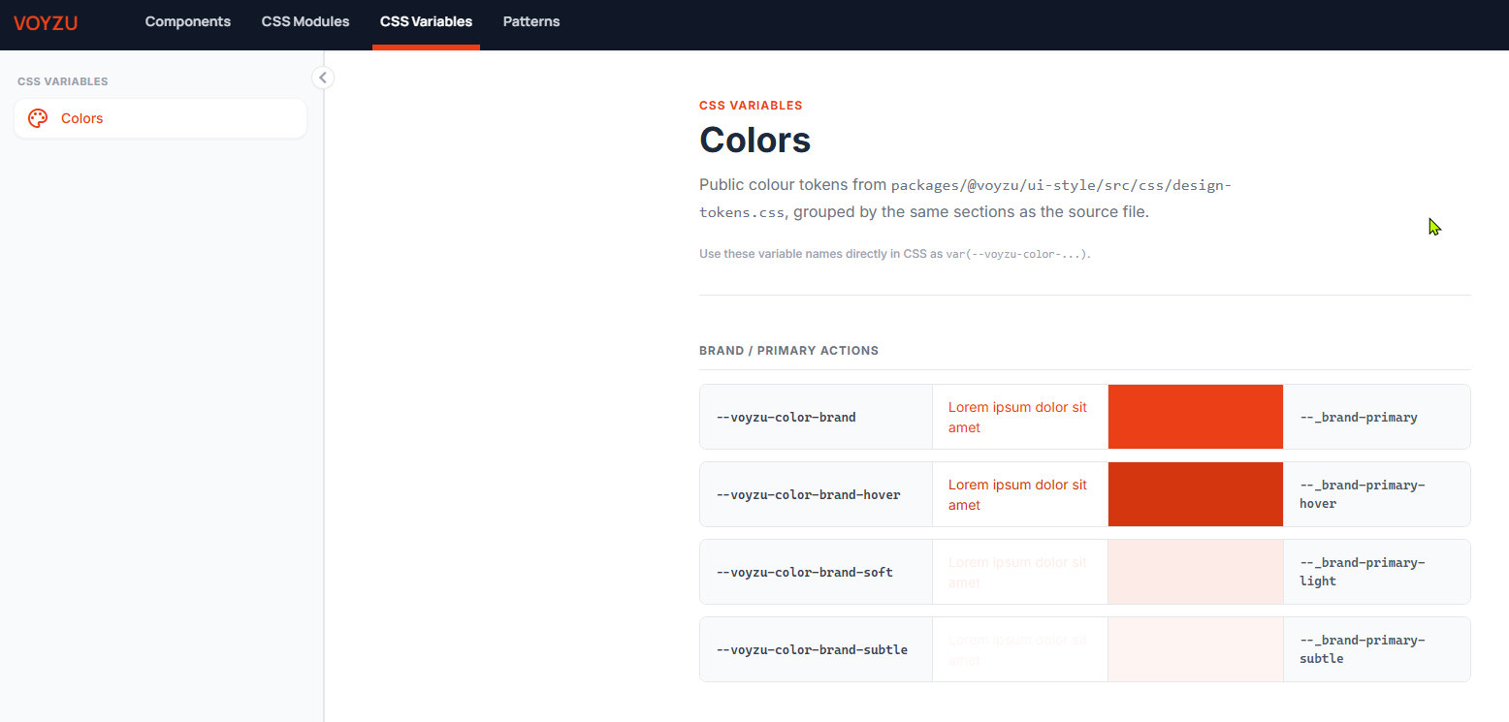Click the Lorem ipsum sample in brand row
Viewport: 1509px width, 722px height.
click(1018, 418)
